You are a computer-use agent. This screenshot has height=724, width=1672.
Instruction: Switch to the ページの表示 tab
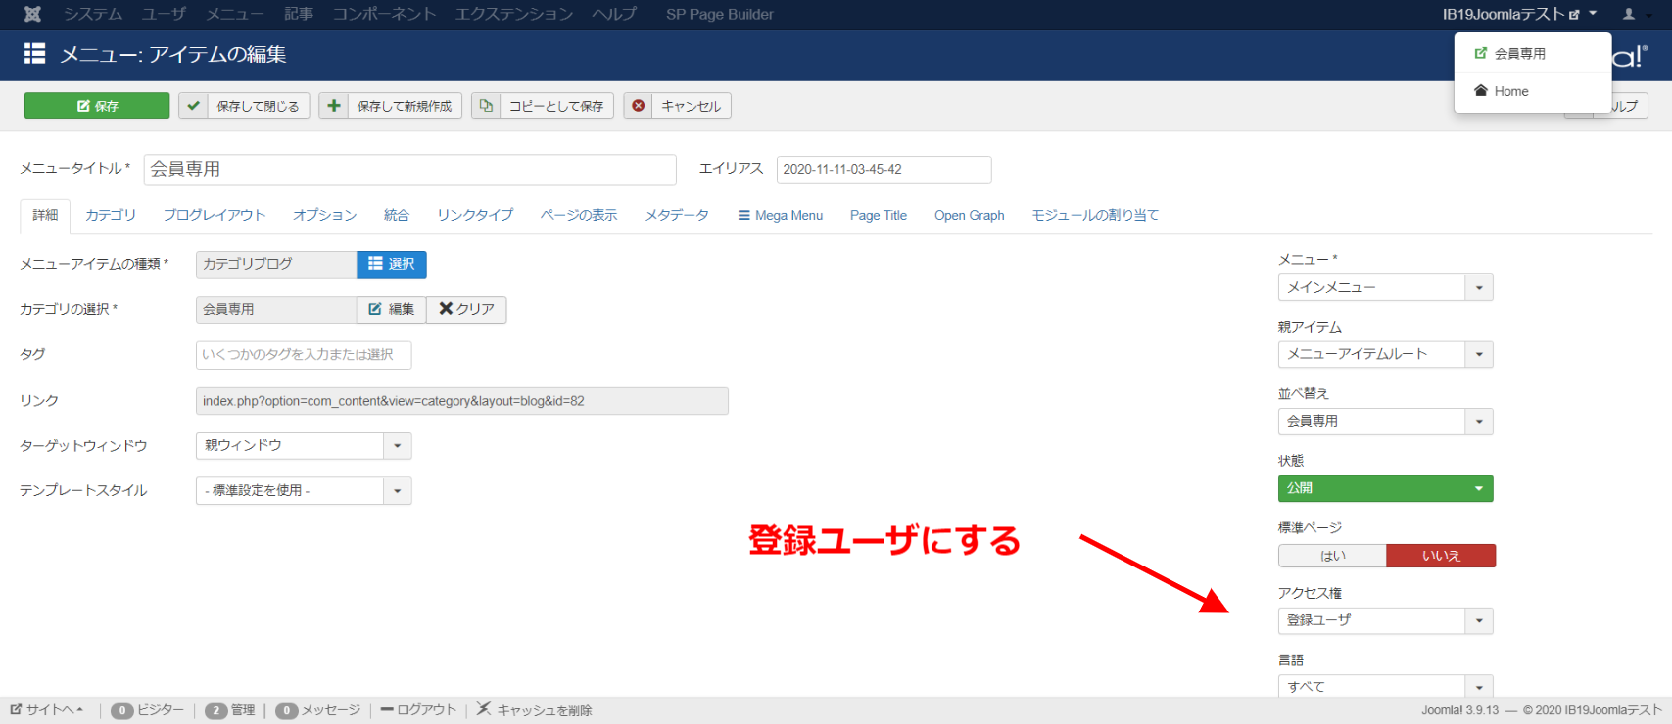[579, 215]
